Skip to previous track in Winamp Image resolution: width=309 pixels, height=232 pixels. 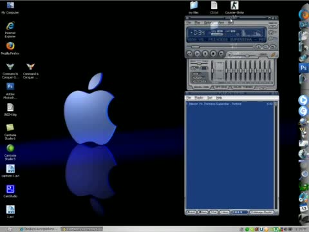(189, 53)
